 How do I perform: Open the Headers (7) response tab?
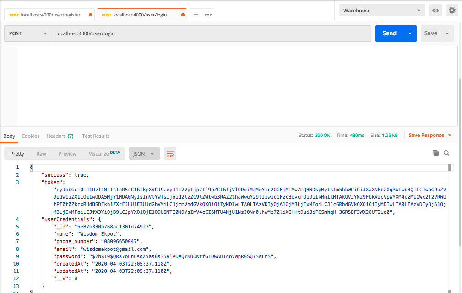click(60, 136)
